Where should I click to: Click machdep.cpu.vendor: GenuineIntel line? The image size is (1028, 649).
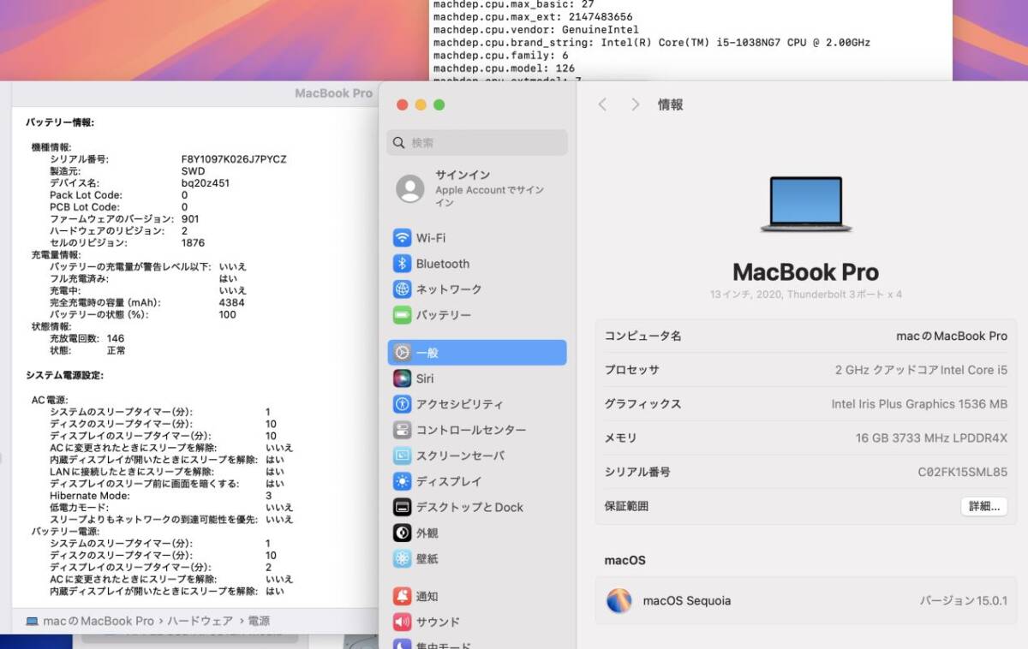535,30
